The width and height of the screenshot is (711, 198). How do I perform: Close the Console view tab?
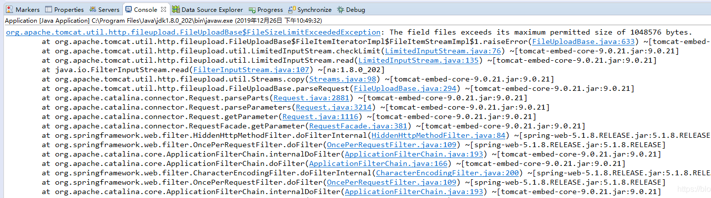pos(164,9)
